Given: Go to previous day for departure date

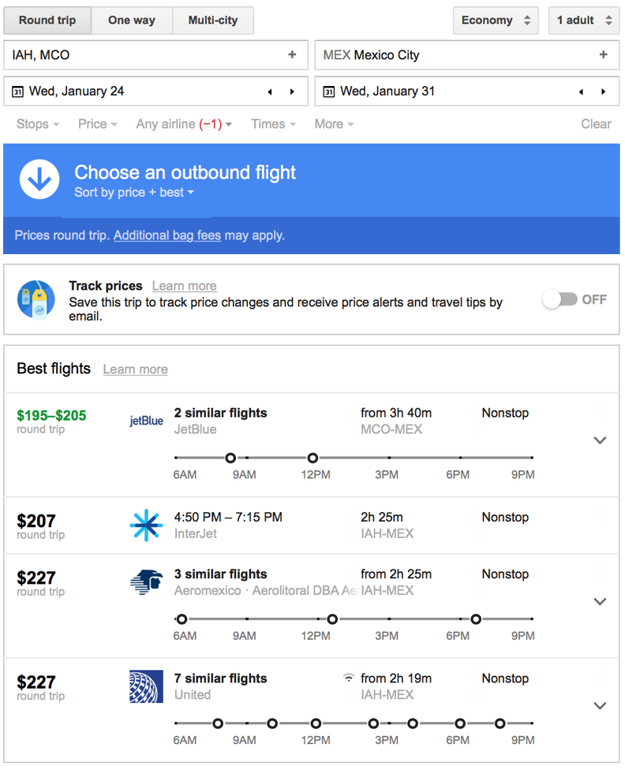Looking at the screenshot, I should coord(270,92).
